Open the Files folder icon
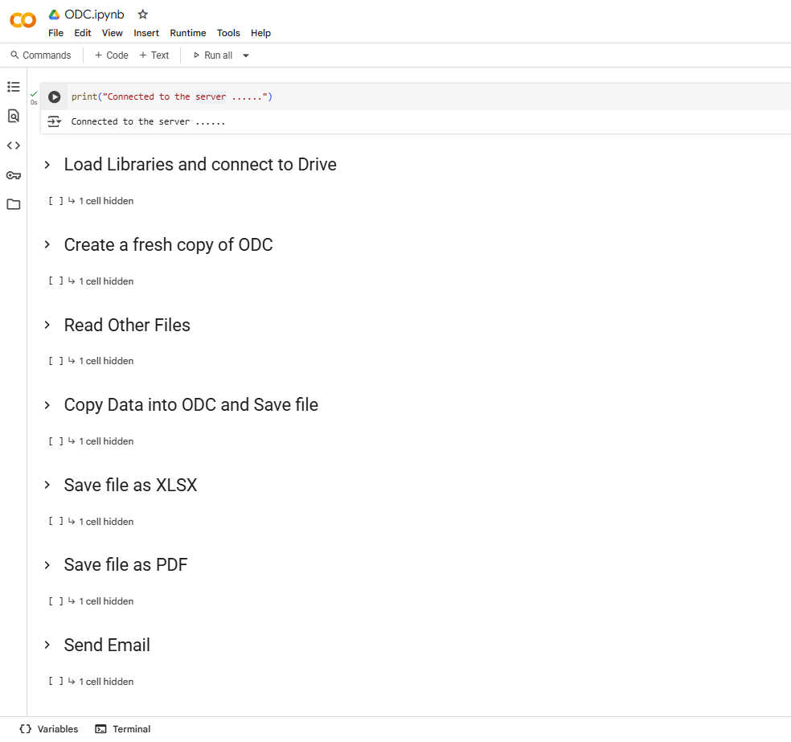This screenshot has height=742, width=791. [x=13, y=204]
